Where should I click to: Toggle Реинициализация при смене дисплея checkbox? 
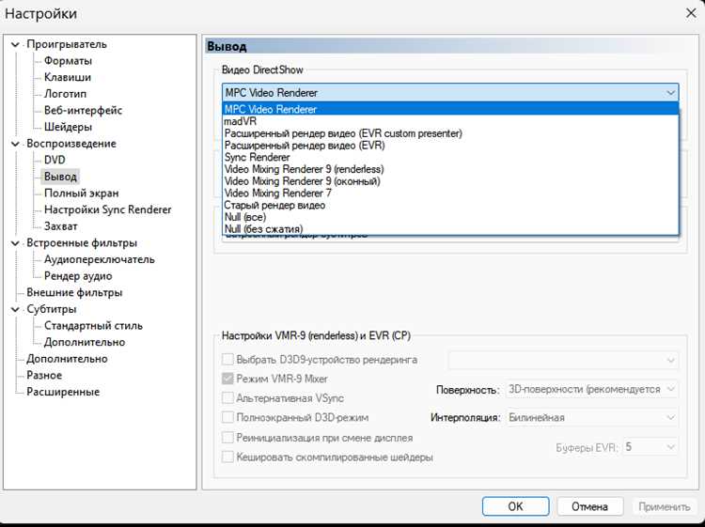pos(228,438)
